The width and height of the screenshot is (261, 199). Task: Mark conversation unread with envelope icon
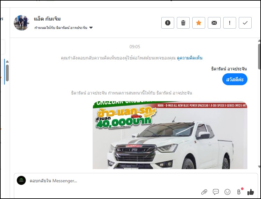(x=214, y=23)
